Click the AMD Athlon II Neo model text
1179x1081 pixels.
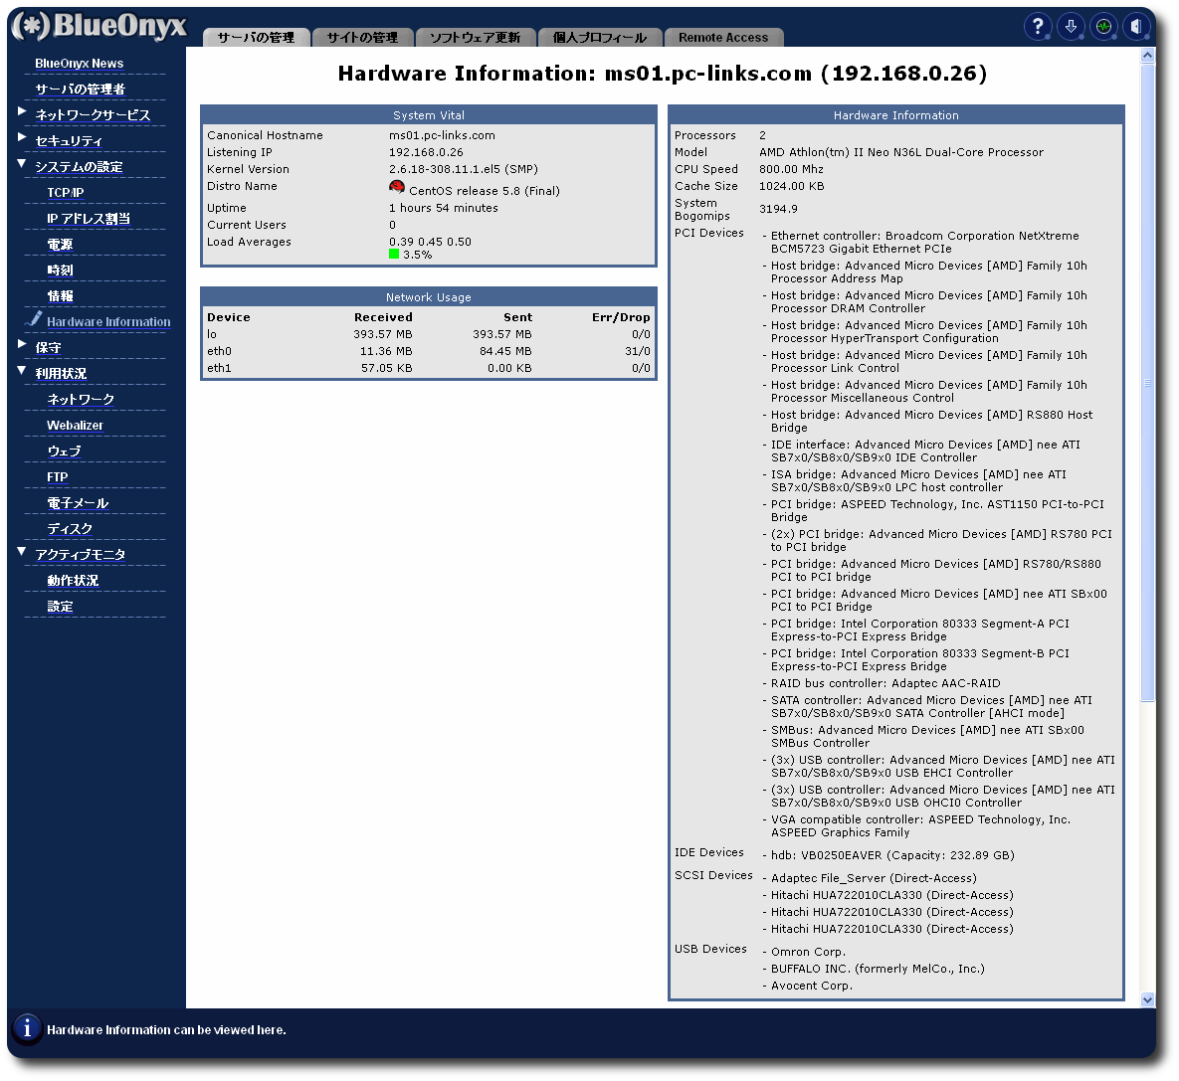(x=901, y=152)
